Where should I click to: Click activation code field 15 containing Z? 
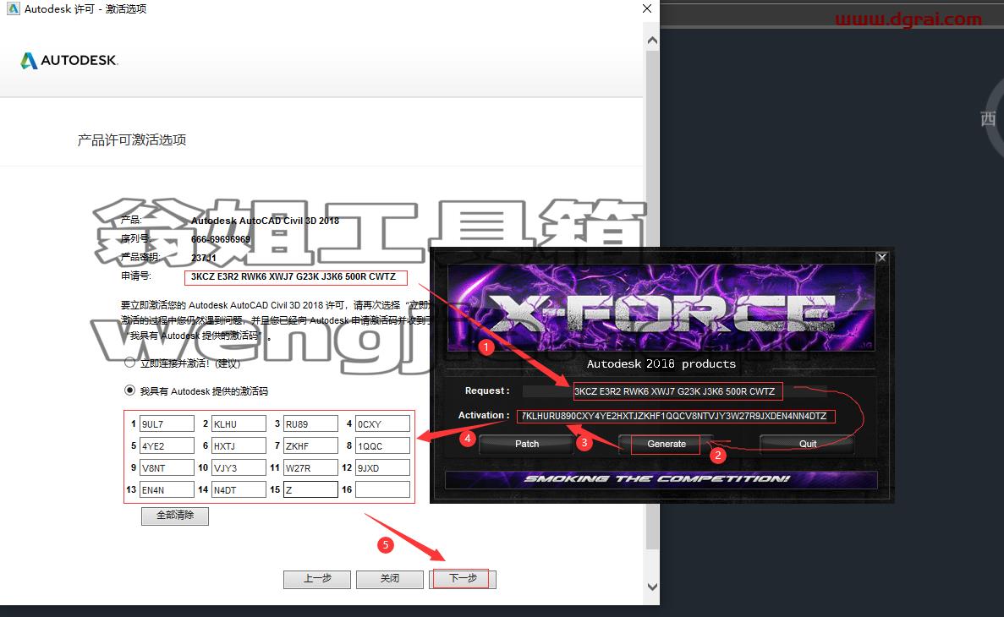tap(310, 489)
